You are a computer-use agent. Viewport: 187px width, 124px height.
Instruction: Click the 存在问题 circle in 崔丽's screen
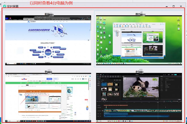click(48, 52)
